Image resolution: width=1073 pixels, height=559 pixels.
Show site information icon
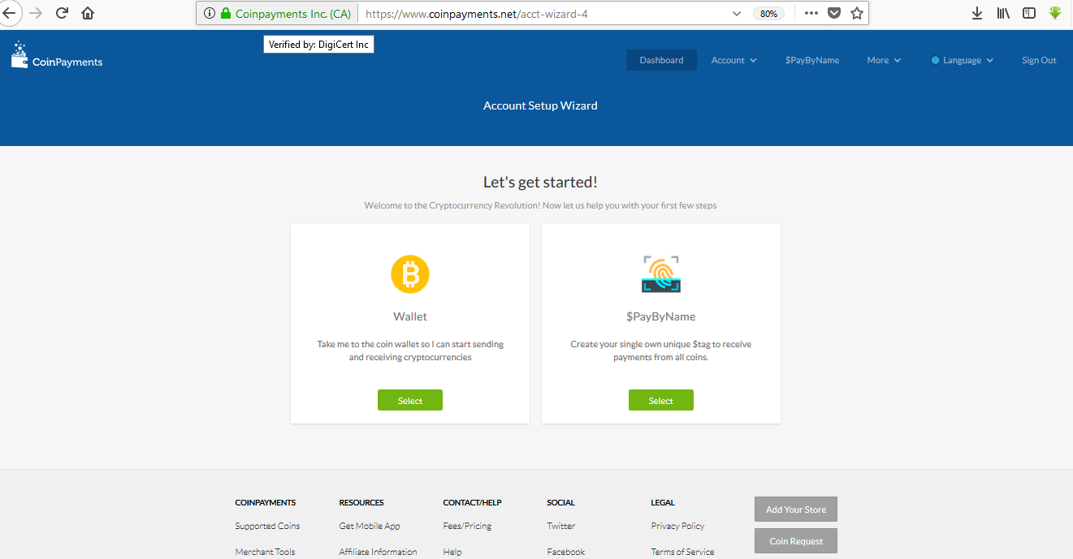209,14
